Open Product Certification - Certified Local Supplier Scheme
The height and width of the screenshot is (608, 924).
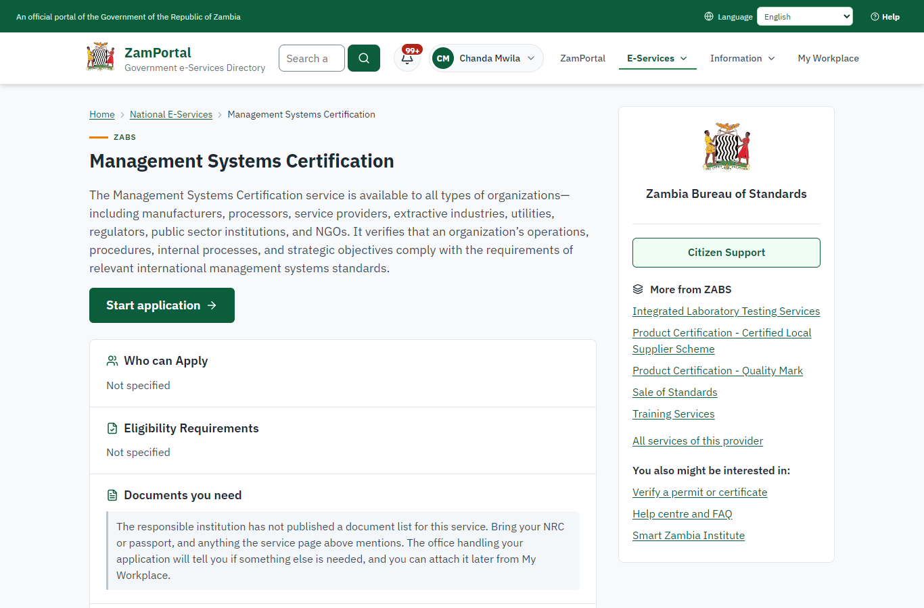(x=722, y=341)
